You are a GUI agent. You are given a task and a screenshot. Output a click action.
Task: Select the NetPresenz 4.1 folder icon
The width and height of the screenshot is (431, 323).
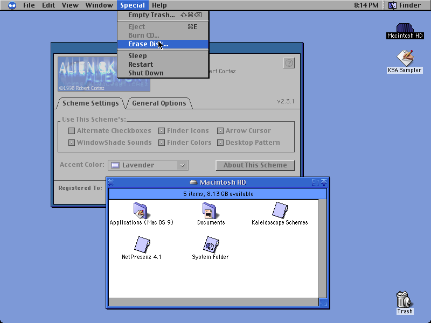coord(142,244)
